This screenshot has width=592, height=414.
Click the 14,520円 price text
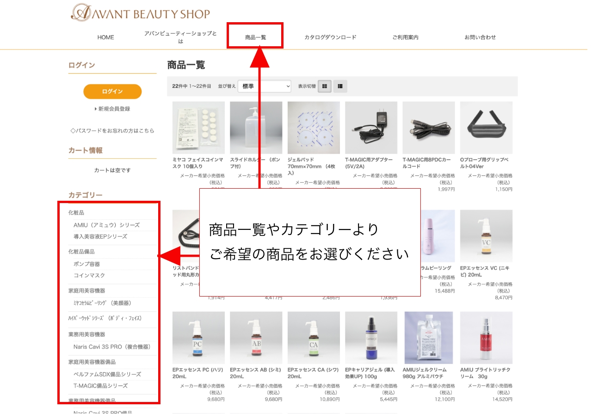point(502,399)
